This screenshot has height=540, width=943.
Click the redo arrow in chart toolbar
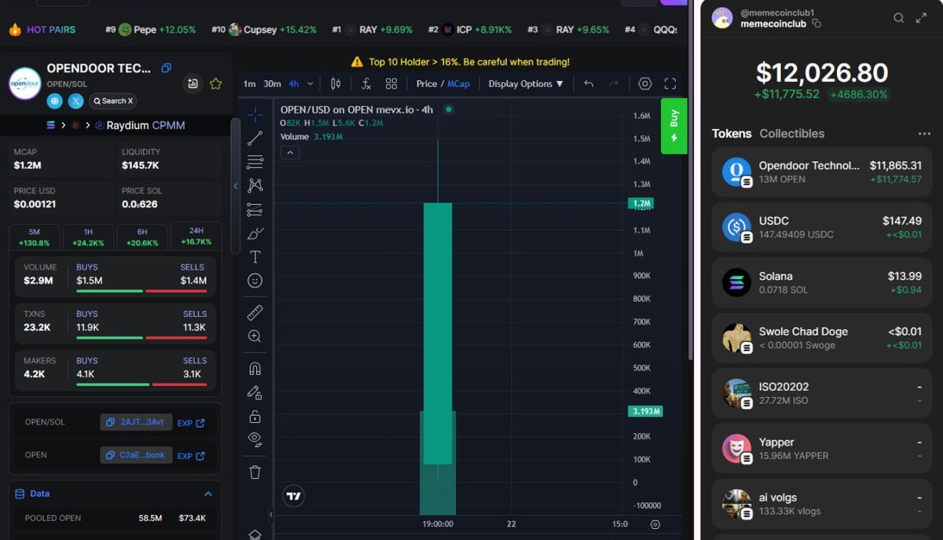(x=614, y=83)
